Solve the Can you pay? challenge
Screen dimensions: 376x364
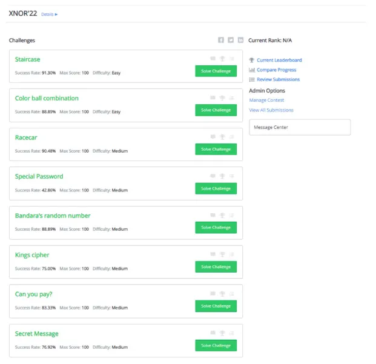216,306
